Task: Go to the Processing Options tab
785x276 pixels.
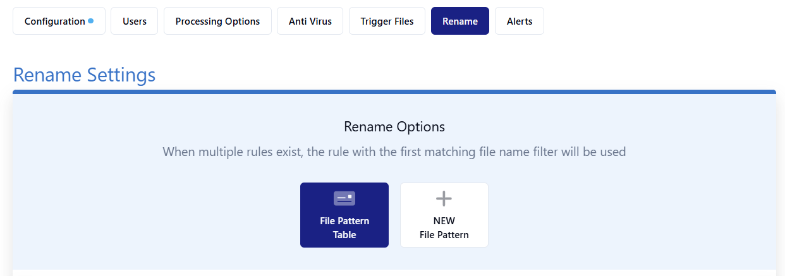Action: 217,21
